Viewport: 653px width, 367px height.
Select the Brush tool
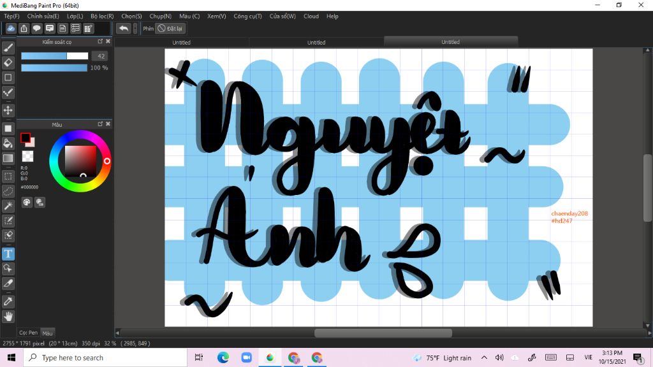[x=8, y=48]
